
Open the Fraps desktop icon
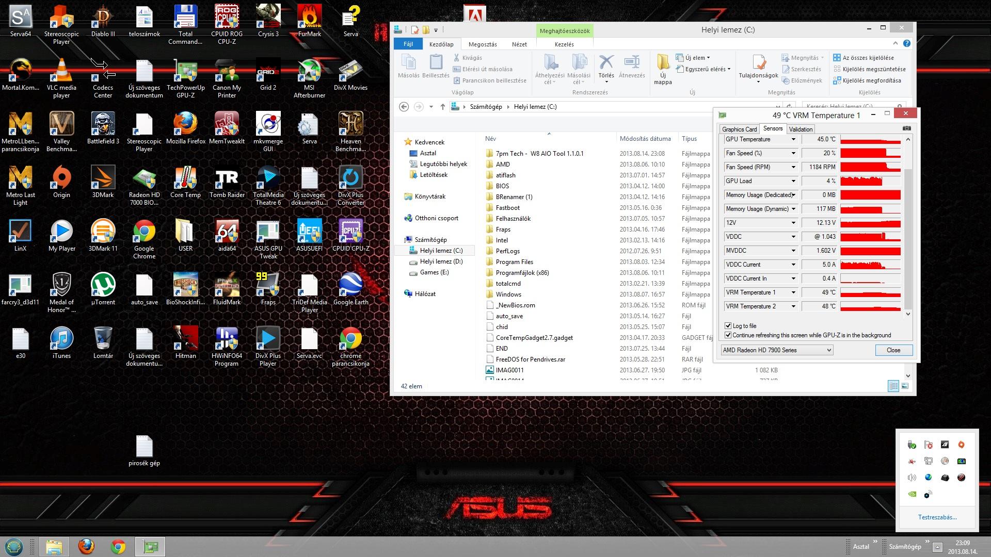pyautogui.click(x=268, y=289)
